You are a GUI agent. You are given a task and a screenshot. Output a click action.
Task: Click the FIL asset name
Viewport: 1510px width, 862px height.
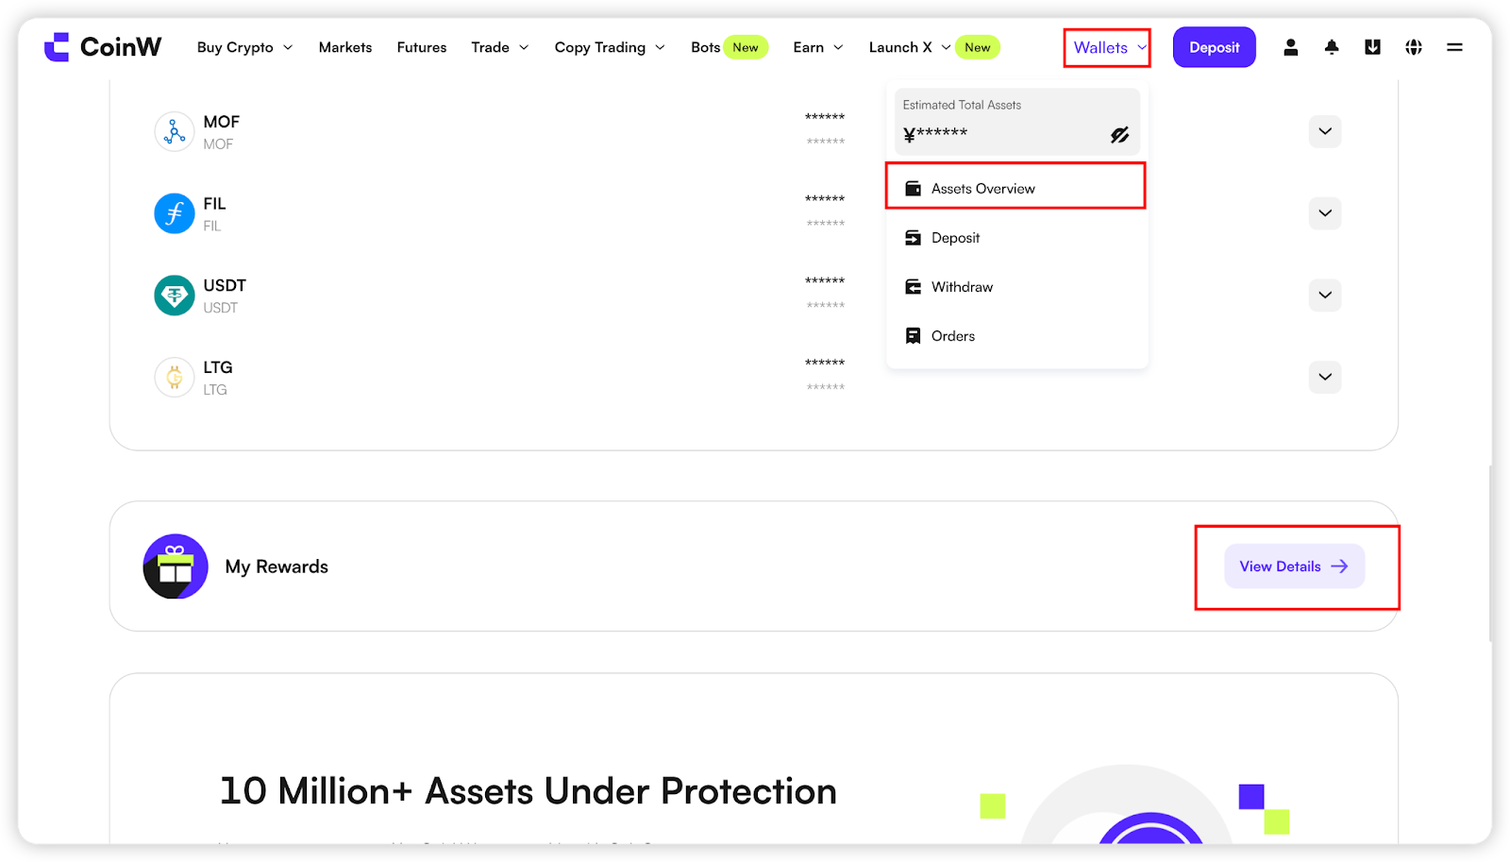pos(214,204)
